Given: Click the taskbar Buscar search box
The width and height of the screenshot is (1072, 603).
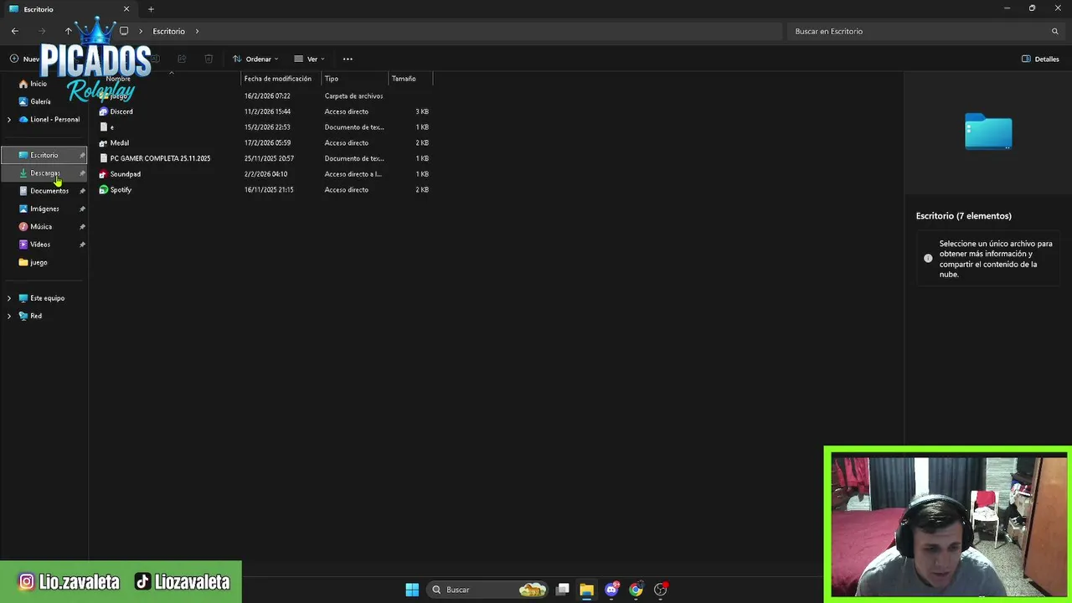Looking at the screenshot, I should click(x=489, y=590).
